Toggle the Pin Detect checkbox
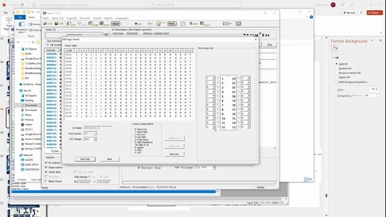The height and width of the screenshot is (217, 386). click(x=46, y=163)
